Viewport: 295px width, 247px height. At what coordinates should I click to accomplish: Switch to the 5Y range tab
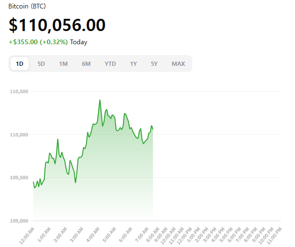point(154,64)
